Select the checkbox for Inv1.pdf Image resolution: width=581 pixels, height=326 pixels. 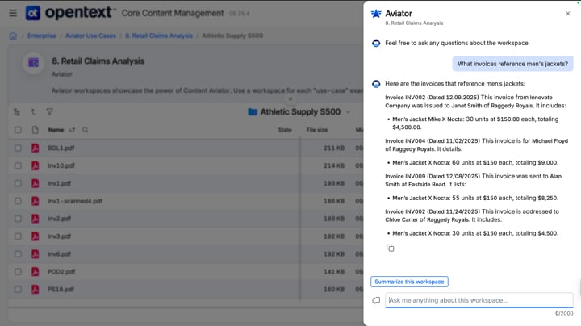click(18, 183)
